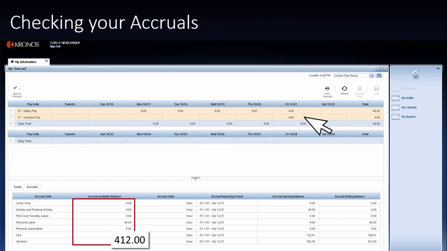Delete the 31 - Vacation Pay row
This screenshot has width=447, height=251.
tap(11, 117)
